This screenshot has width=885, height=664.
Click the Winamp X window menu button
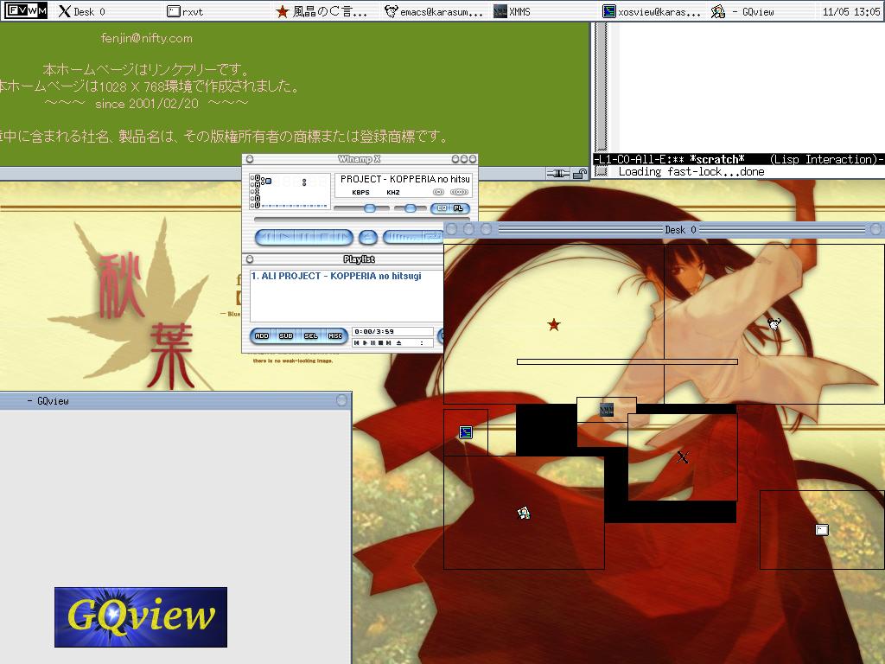pyautogui.click(x=250, y=159)
